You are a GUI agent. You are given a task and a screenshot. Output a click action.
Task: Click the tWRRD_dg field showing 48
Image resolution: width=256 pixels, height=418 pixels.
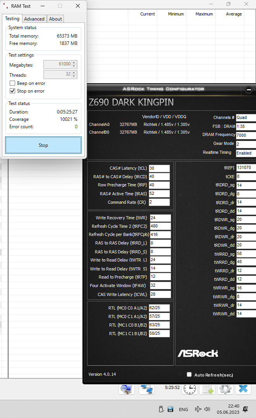coord(246,262)
